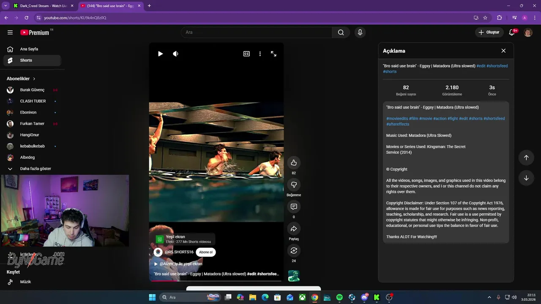
Task: Submit search with magnifier button
Action: pyautogui.click(x=341, y=32)
